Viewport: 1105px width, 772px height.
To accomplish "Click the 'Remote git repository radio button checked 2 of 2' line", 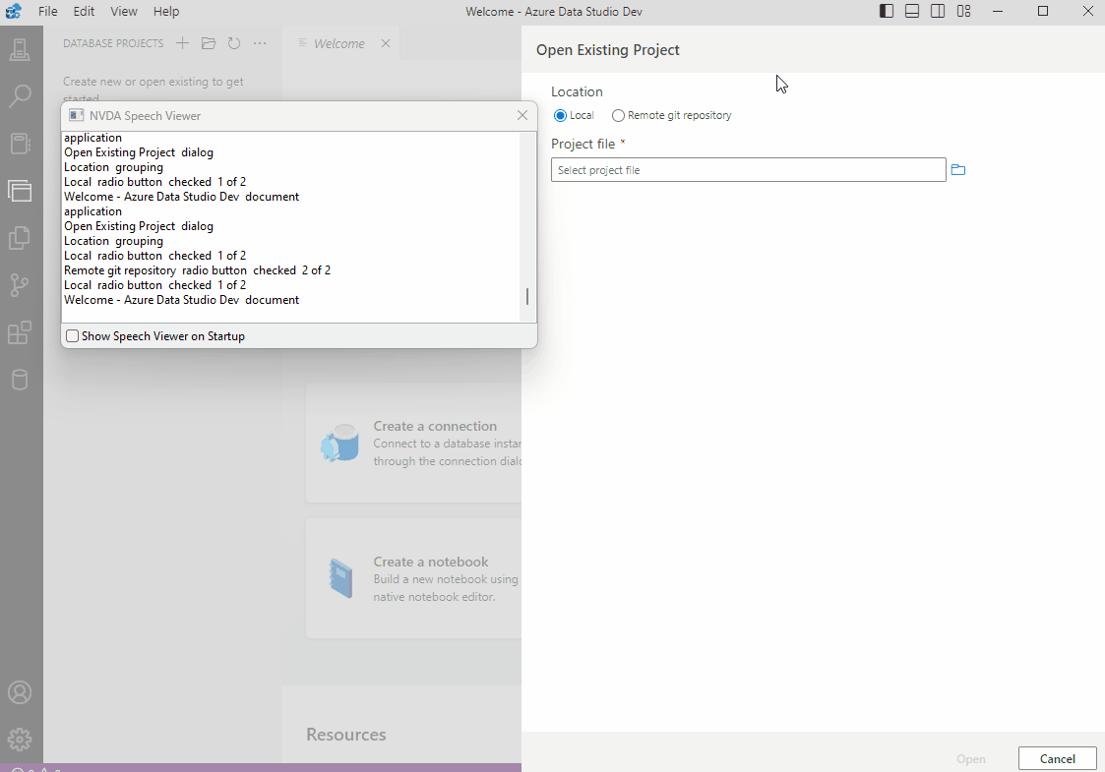I will (198, 270).
